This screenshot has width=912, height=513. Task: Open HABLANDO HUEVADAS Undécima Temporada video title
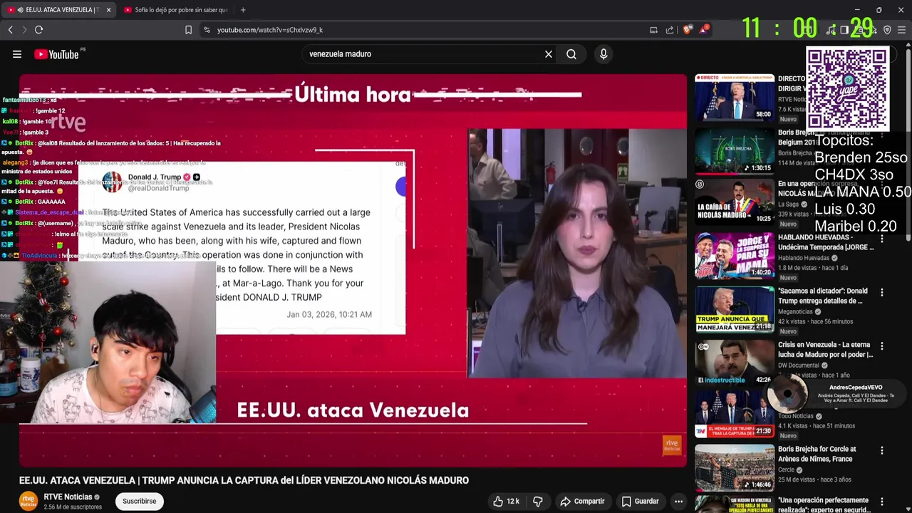826,242
